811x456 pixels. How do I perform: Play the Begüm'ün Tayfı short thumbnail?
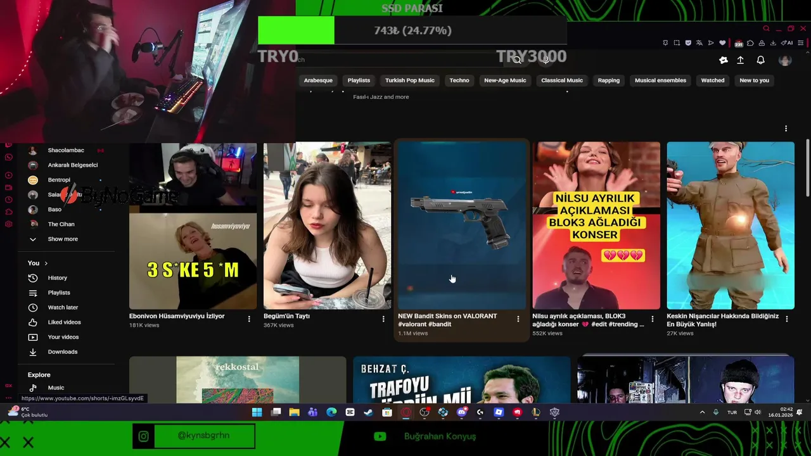[x=327, y=225]
